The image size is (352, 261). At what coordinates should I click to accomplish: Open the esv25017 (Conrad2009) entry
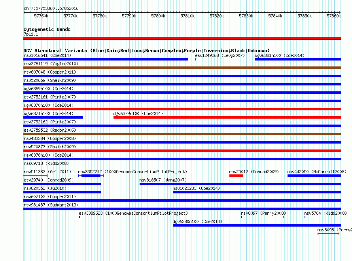click(x=254, y=172)
